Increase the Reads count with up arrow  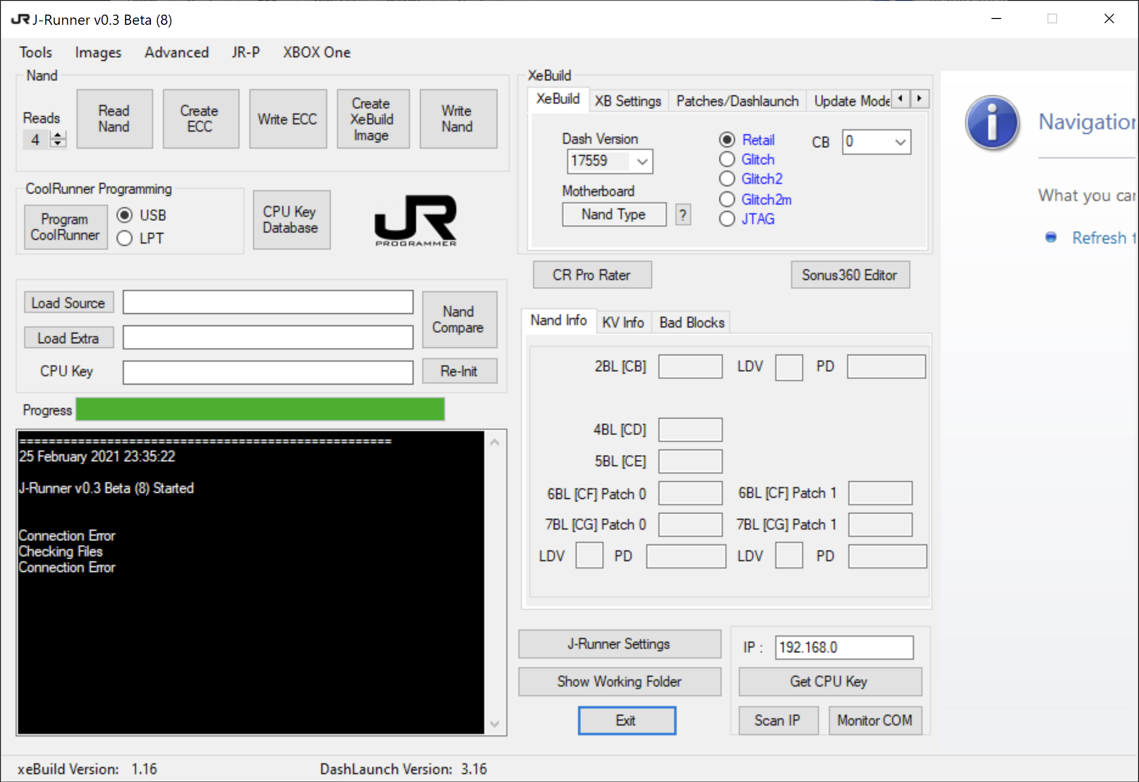58,135
